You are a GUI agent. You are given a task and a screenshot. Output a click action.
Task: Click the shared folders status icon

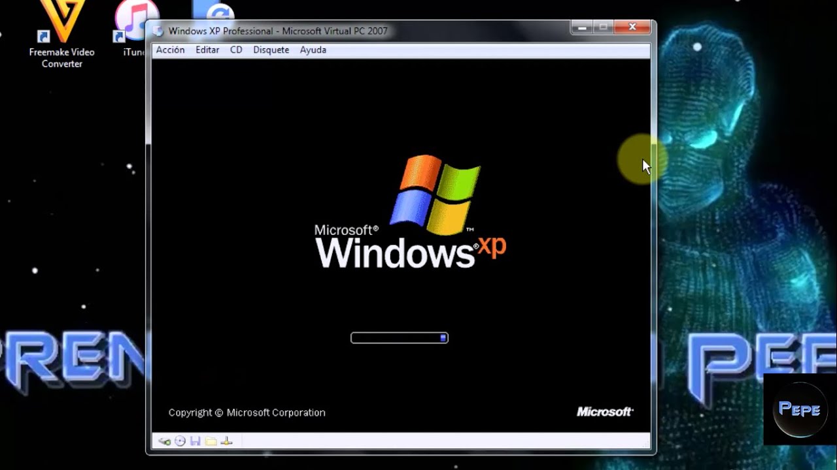click(211, 441)
